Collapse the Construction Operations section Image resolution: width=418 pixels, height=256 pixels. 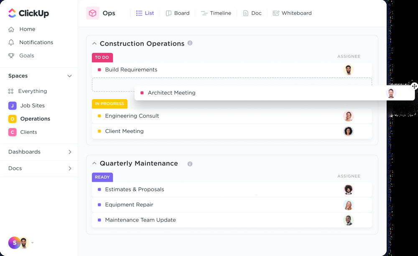(x=94, y=43)
